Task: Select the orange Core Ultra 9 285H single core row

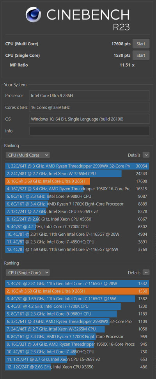Action: [77, 291]
